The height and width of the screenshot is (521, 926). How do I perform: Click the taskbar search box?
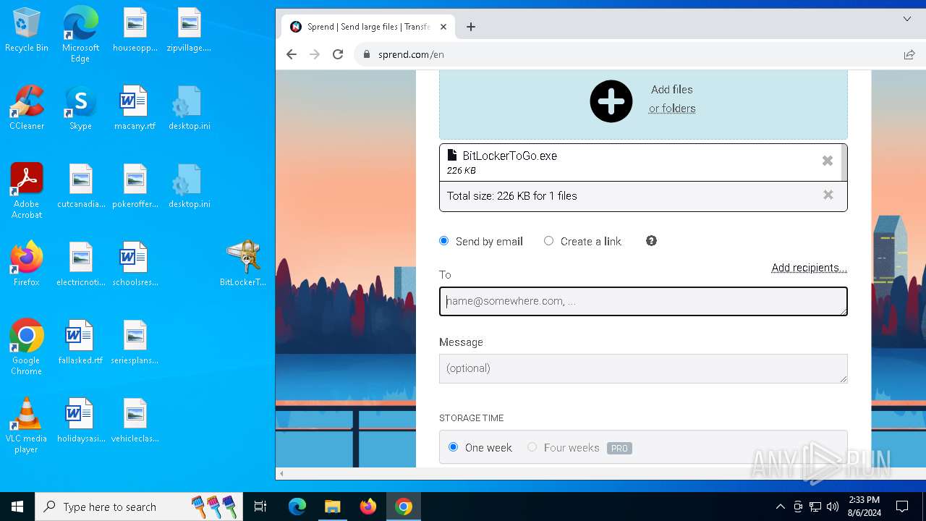point(140,507)
